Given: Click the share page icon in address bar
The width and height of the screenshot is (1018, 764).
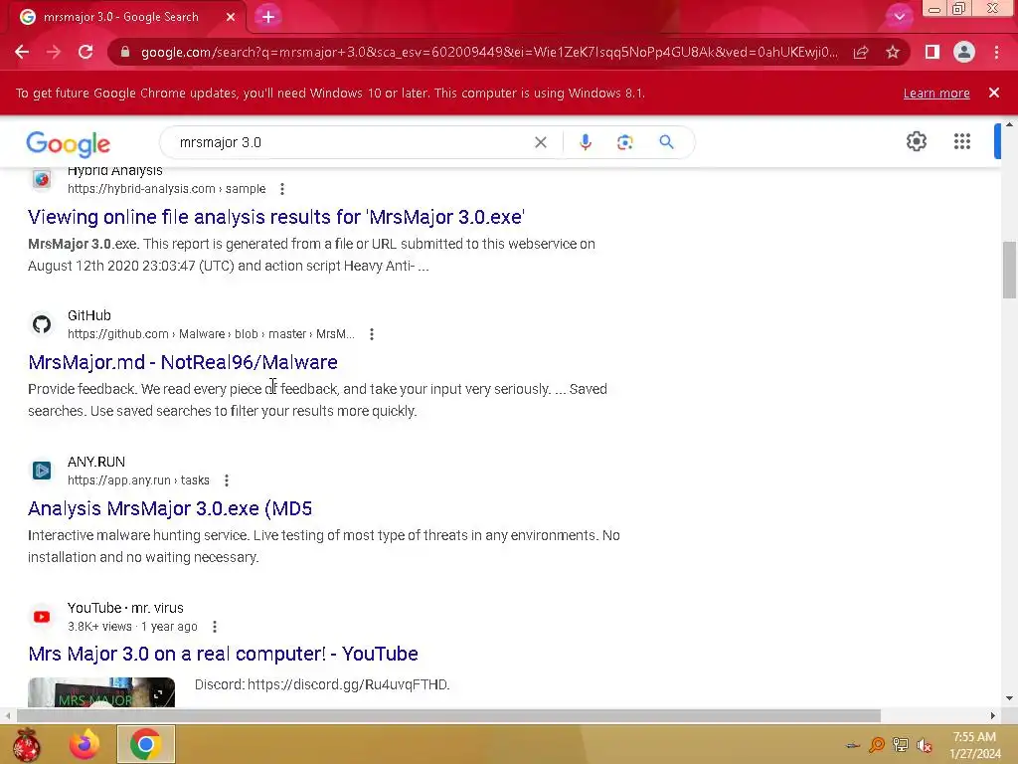Looking at the screenshot, I should (861, 52).
